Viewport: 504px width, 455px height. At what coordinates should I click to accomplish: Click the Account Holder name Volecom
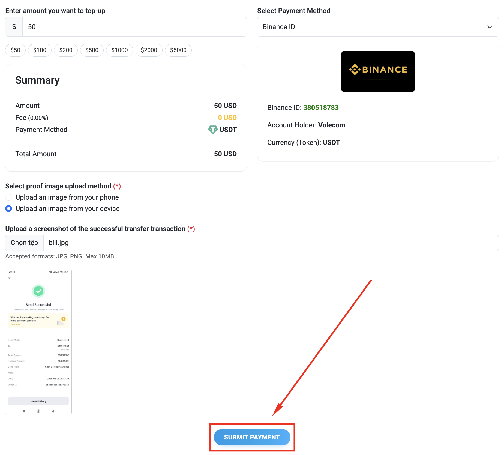point(332,125)
